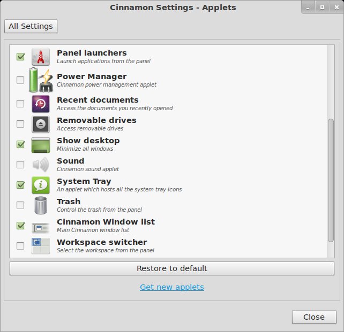The height and width of the screenshot is (332, 344).
Task: Select the "Power Manager" title text
Action: pyautogui.click(x=92, y=76)
